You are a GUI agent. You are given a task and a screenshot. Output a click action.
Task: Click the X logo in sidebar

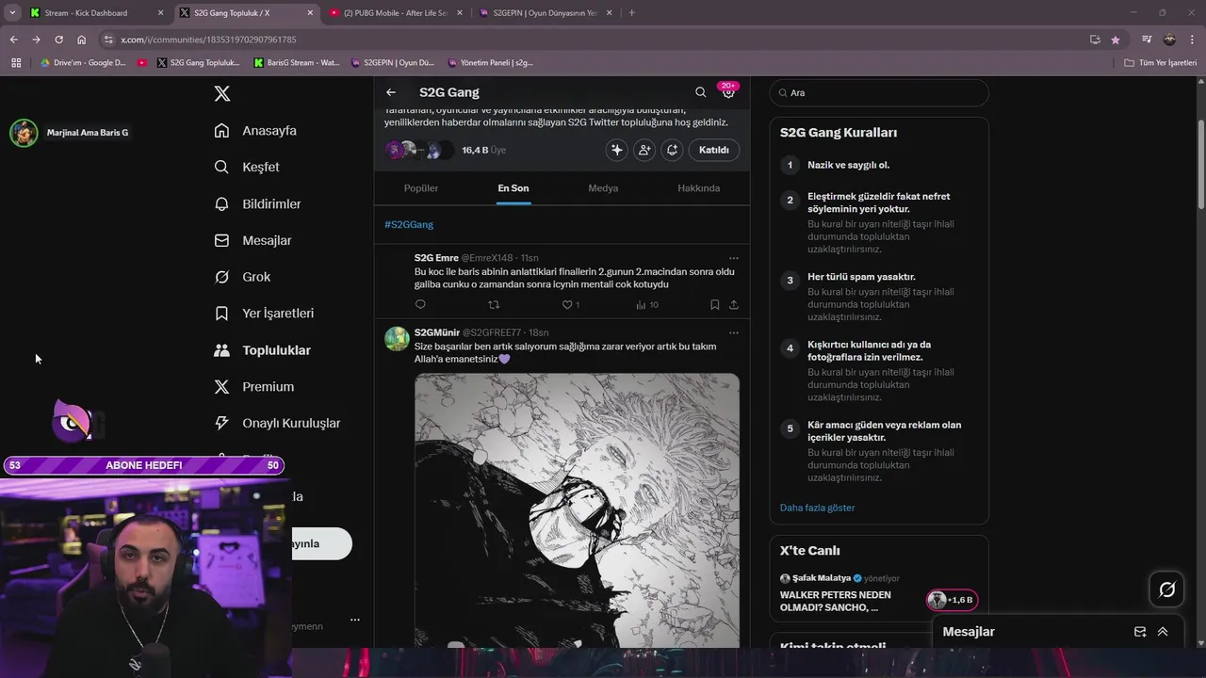tap(221, 93)
